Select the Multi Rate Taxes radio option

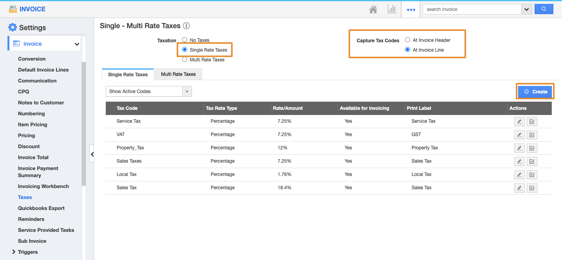pos(184,59)
